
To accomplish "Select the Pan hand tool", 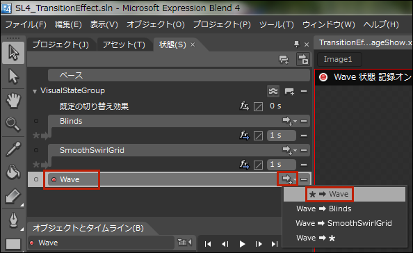I will click(13, 101).
